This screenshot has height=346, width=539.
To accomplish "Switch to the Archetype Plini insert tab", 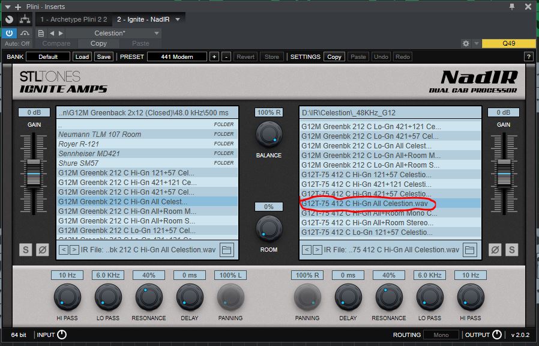I will point(74,20).
